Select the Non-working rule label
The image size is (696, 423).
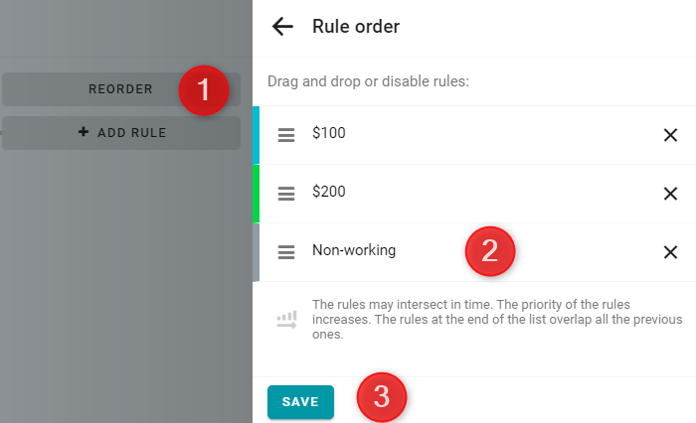point(354,250)
